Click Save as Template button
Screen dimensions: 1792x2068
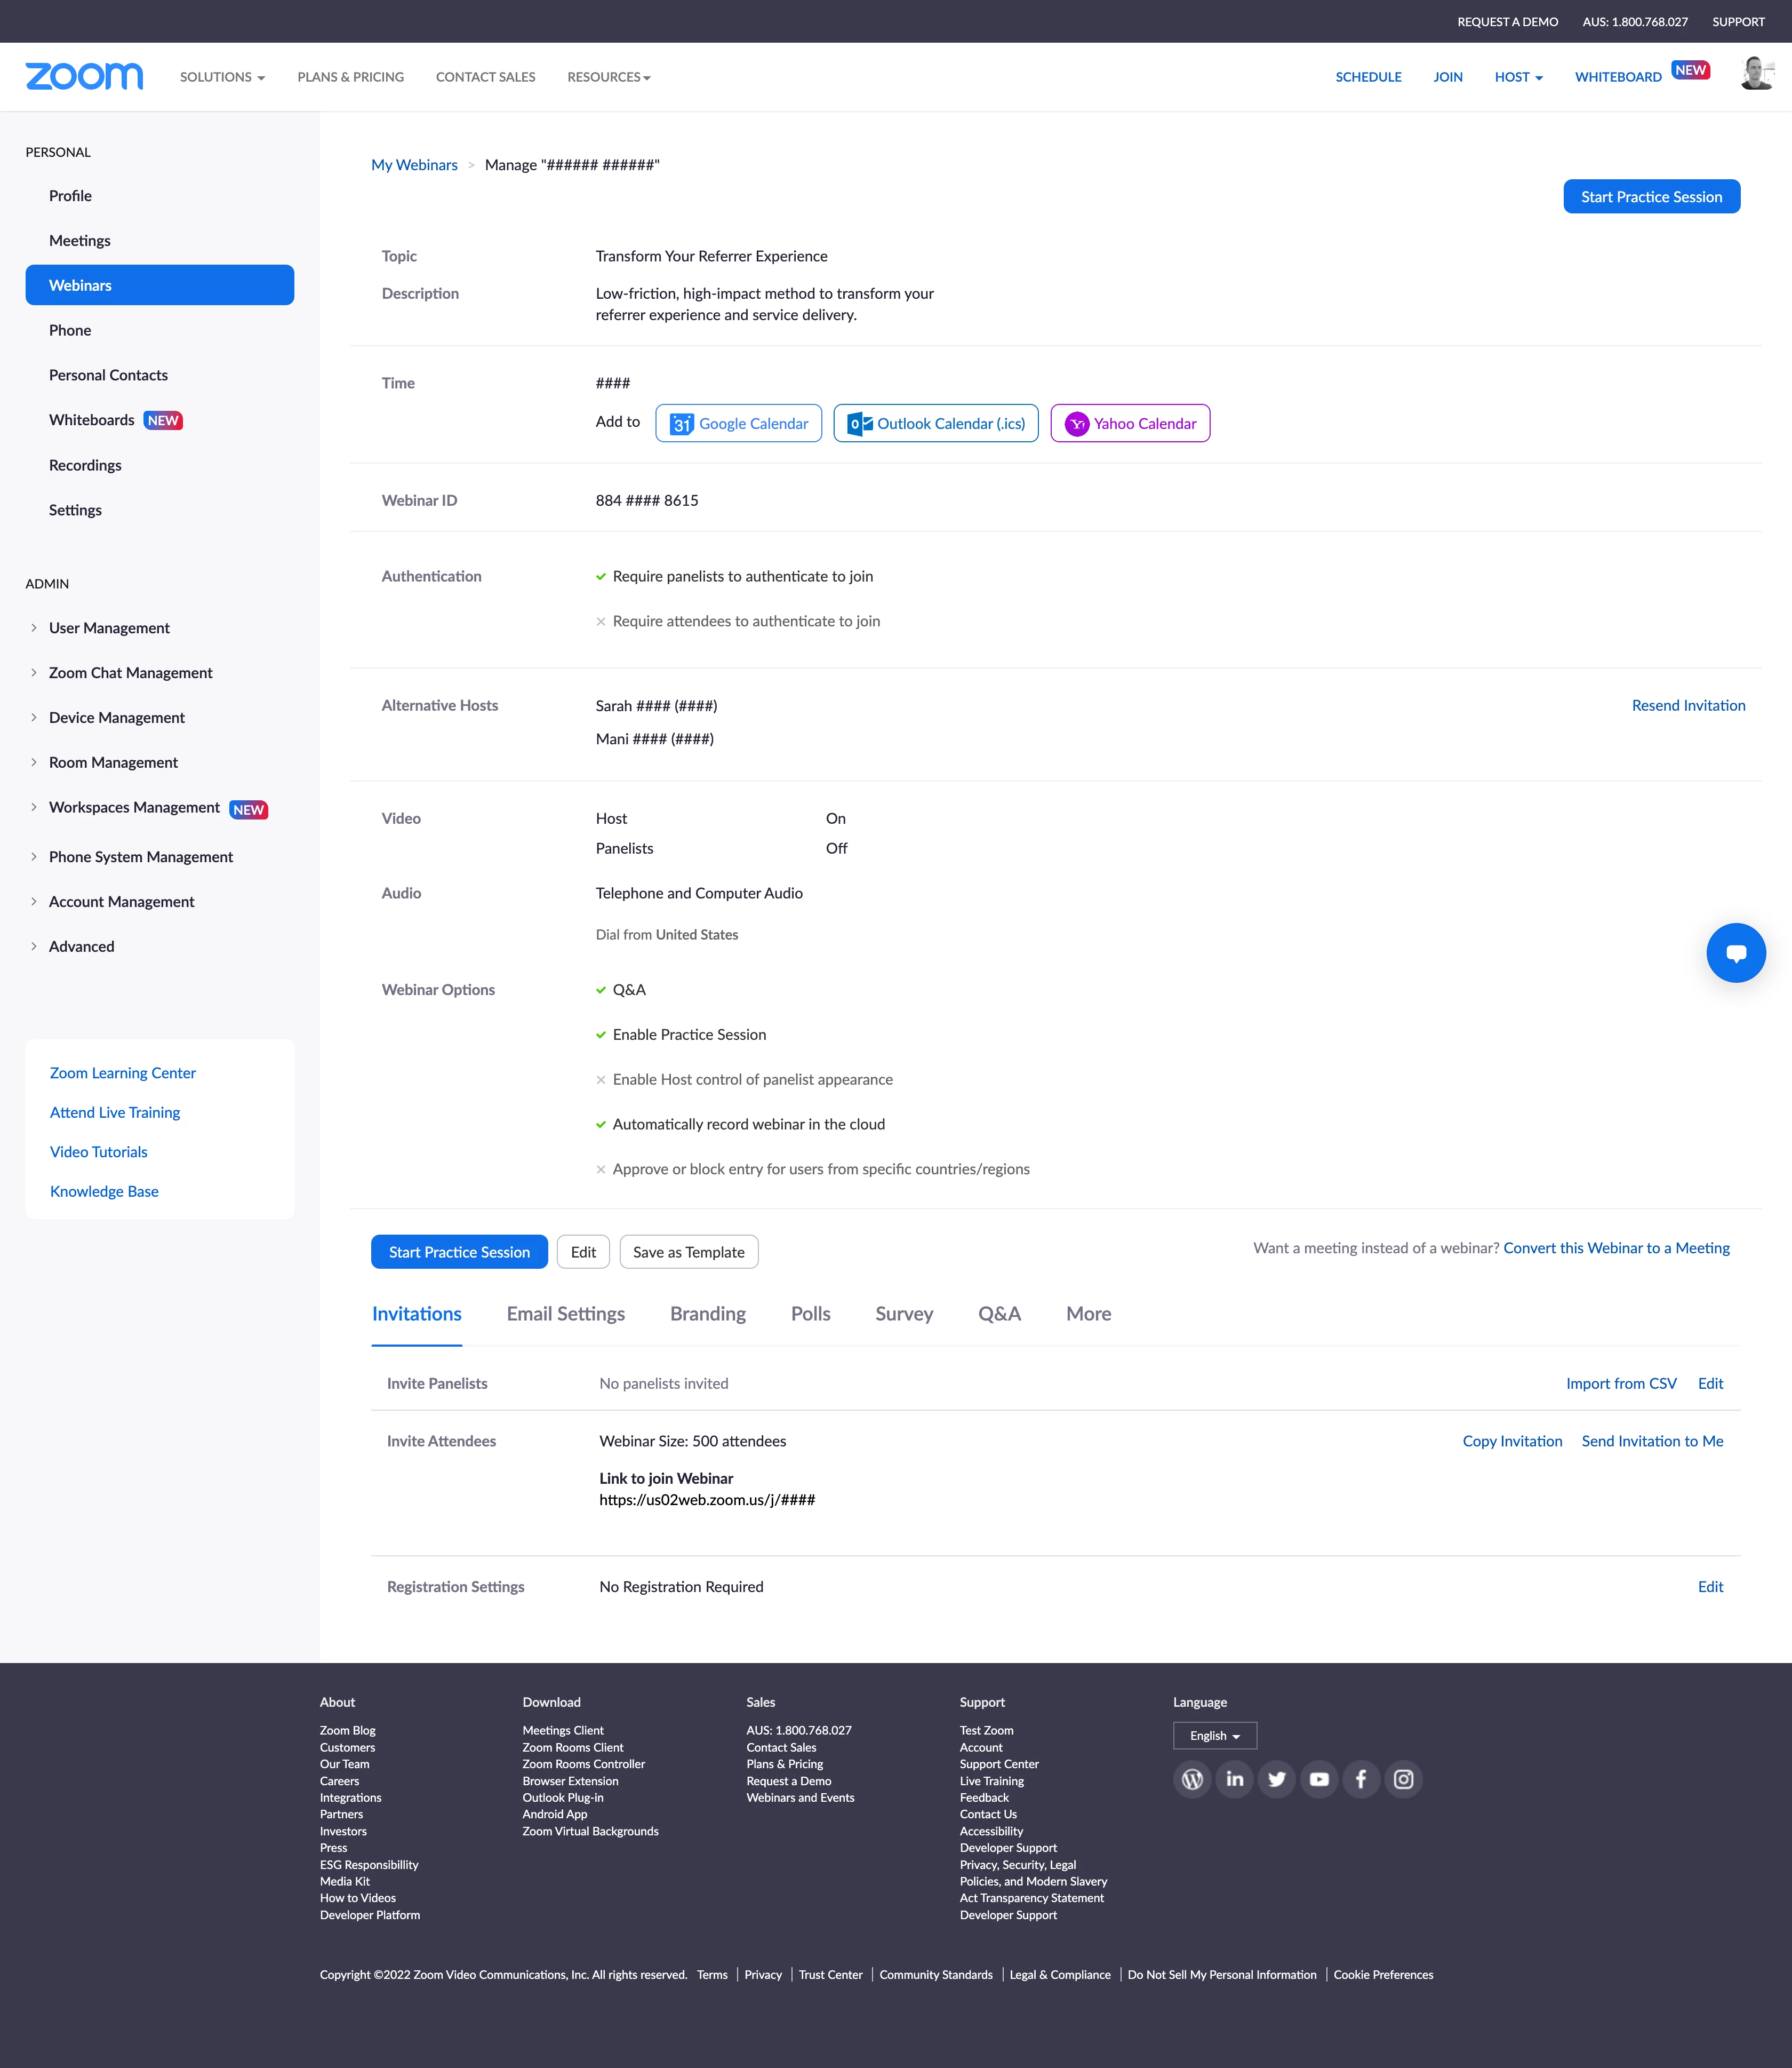tap(688, 1253)
